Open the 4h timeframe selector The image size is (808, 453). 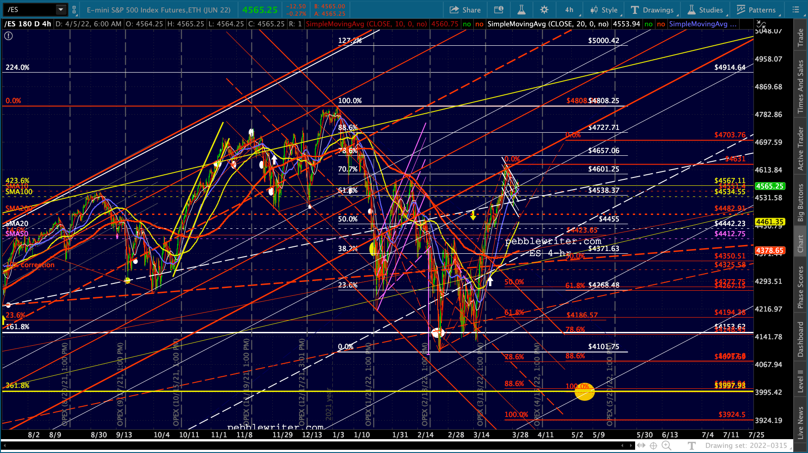(569, 10)
